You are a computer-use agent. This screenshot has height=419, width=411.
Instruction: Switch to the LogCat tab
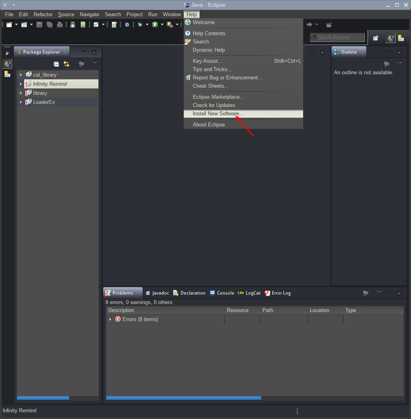pos(249,293)
